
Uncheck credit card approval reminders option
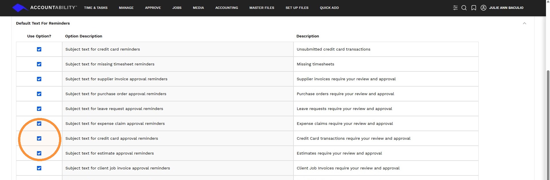[39, 139]
